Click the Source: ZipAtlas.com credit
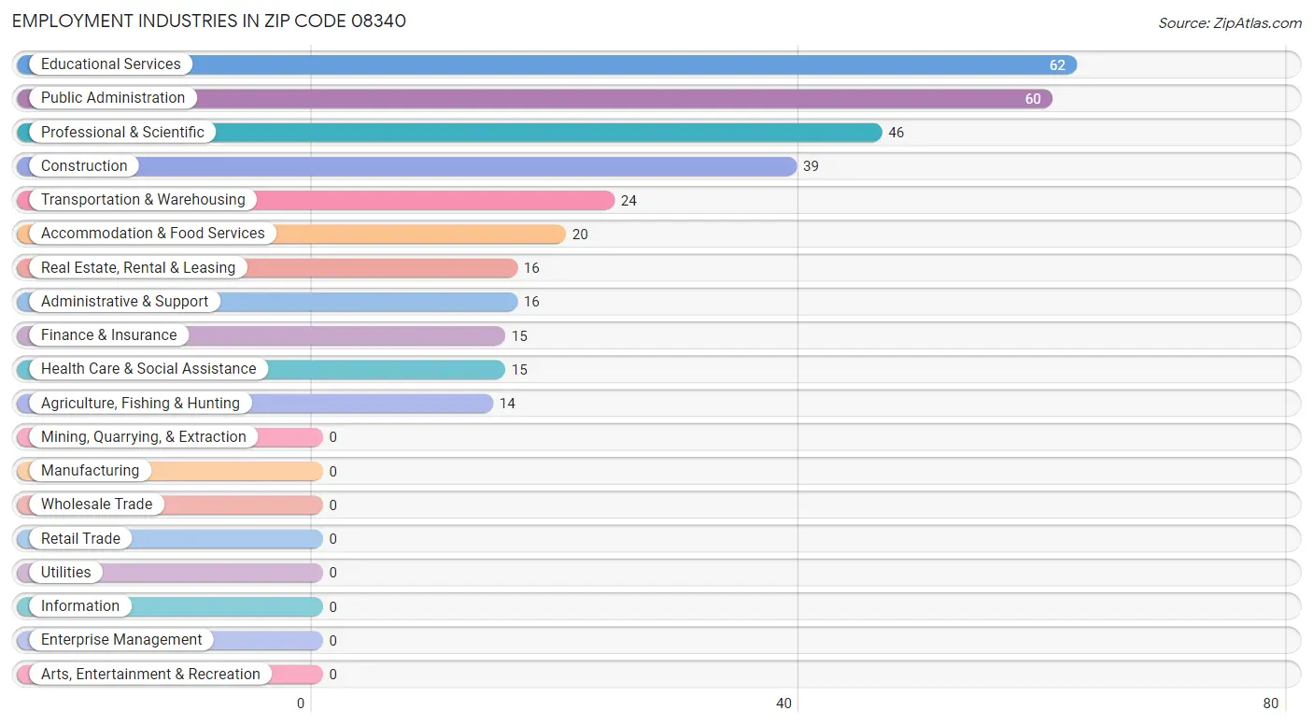The image size is (1313, 725). pyautogui.click(x=1230, y=23)
